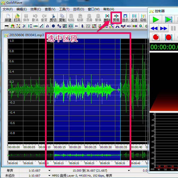Expand the channel length dropdown in status bar

(49, 171)
